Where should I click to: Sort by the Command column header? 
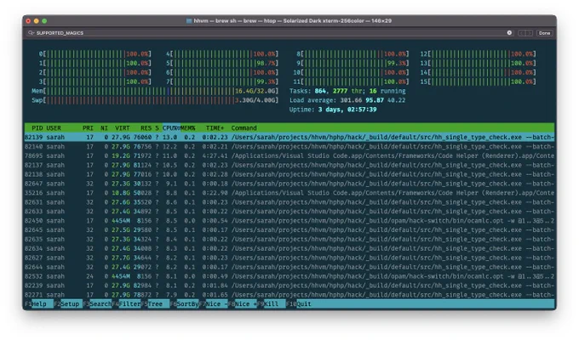click(x=244, y=128)
